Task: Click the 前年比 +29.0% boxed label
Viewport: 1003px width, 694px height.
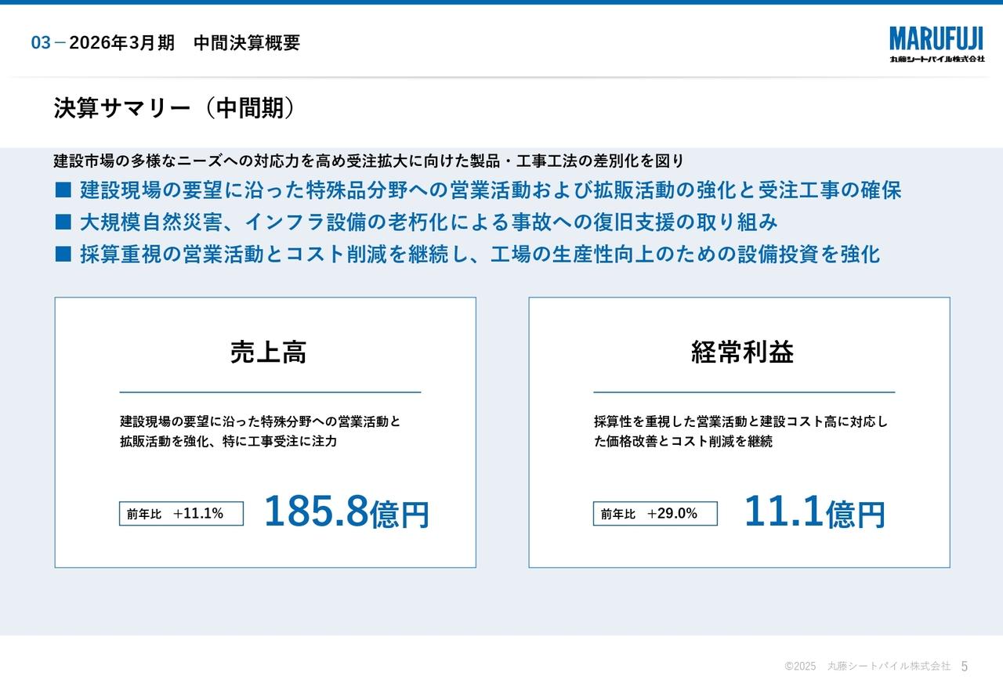Action: (x=654, y=515)
